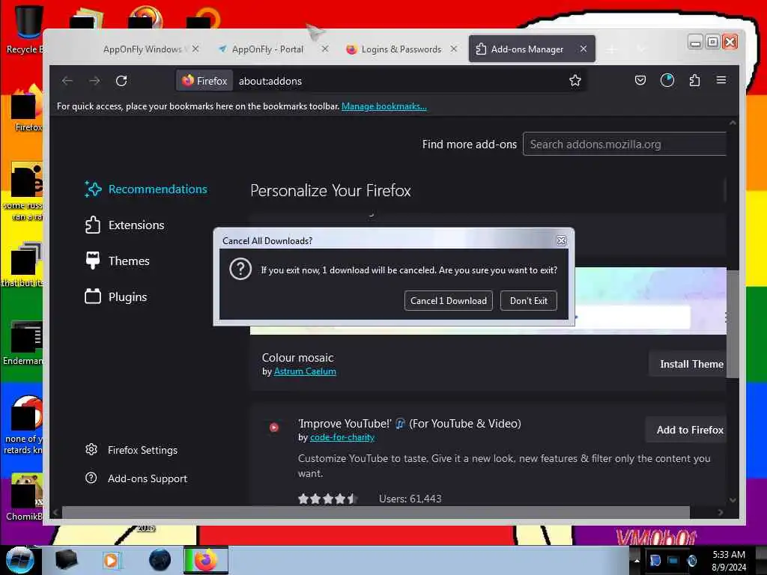Open the media player taskbar icon
The image size is (767, 575).
point(111,560)
